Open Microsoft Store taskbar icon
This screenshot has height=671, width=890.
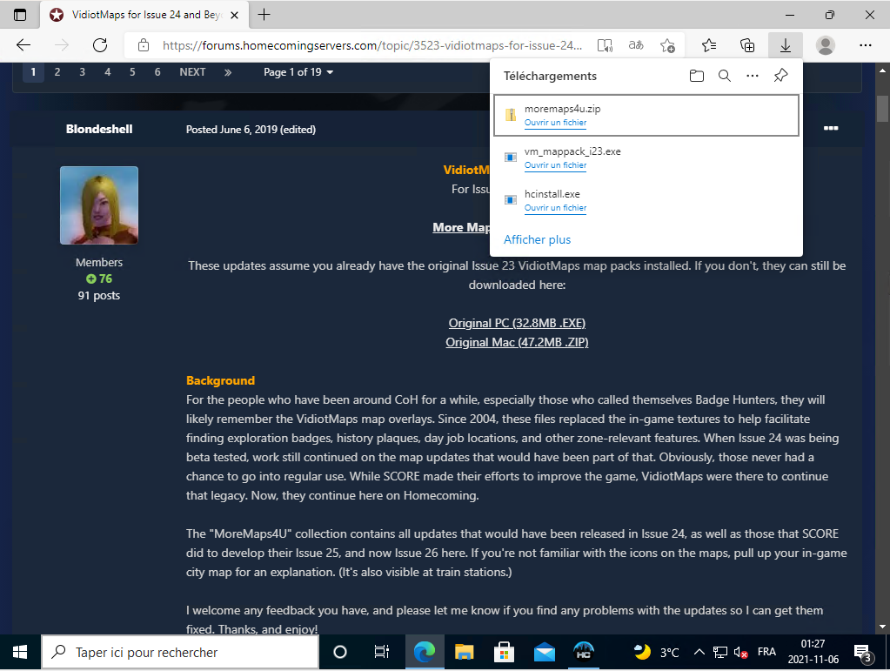click(504, 652)
